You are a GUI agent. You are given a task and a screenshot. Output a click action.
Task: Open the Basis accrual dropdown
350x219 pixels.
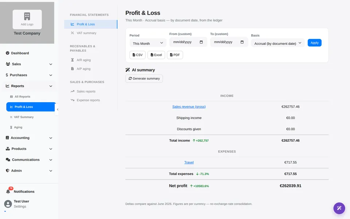278,43
